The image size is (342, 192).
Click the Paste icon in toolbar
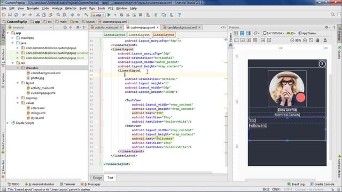(x=50, y=15)
